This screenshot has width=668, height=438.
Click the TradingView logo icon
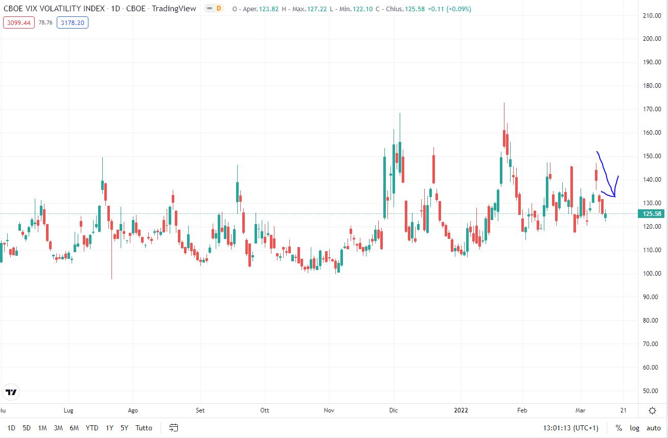click(11, 393)
